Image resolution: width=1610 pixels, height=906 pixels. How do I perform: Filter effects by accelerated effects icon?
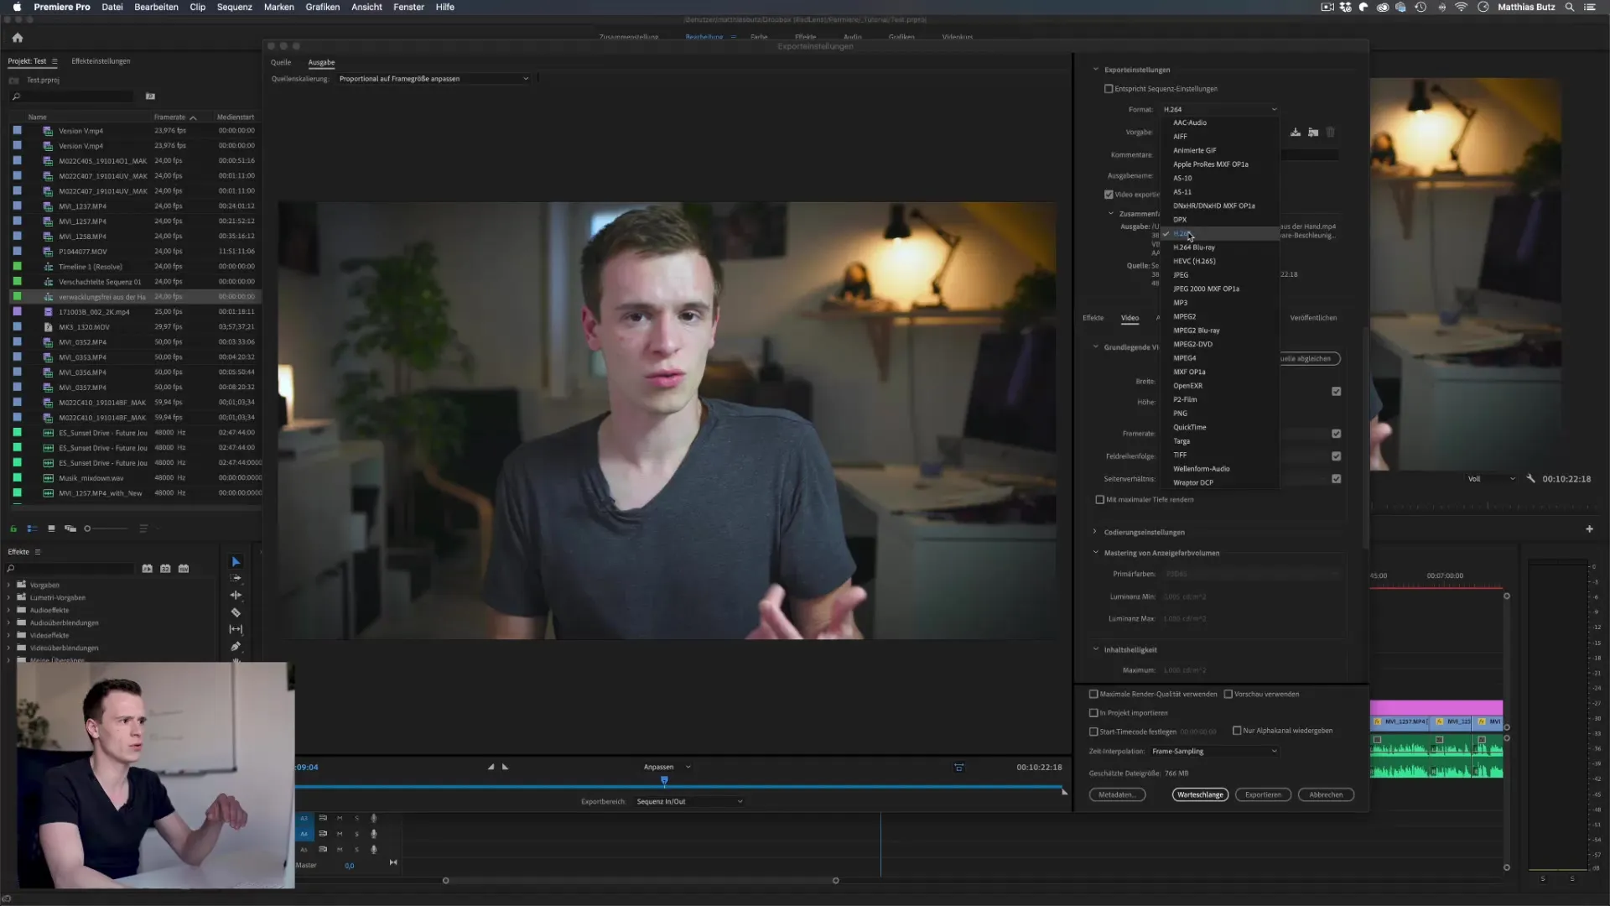coord(147,569)
